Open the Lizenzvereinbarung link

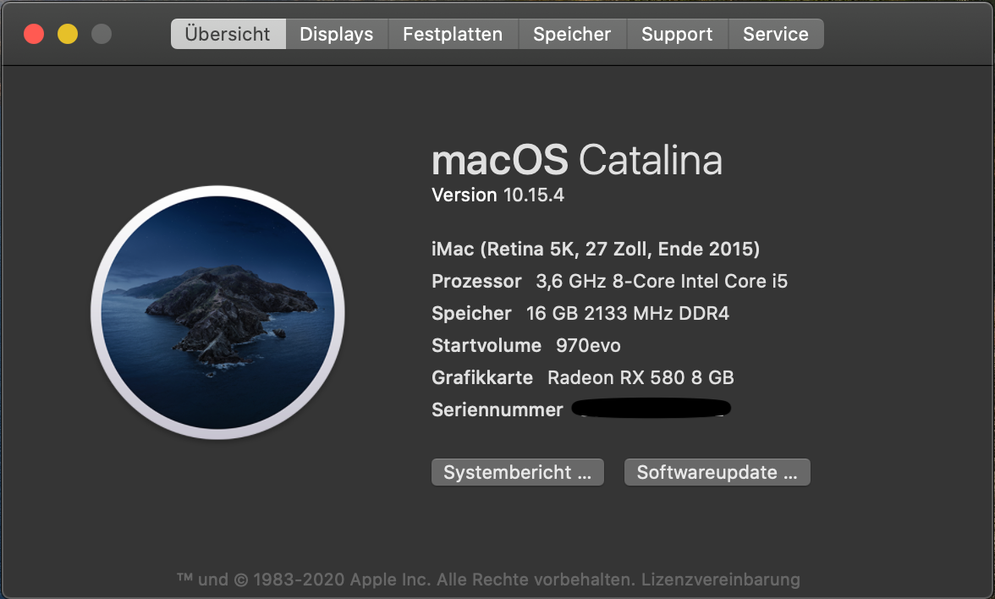720,580
